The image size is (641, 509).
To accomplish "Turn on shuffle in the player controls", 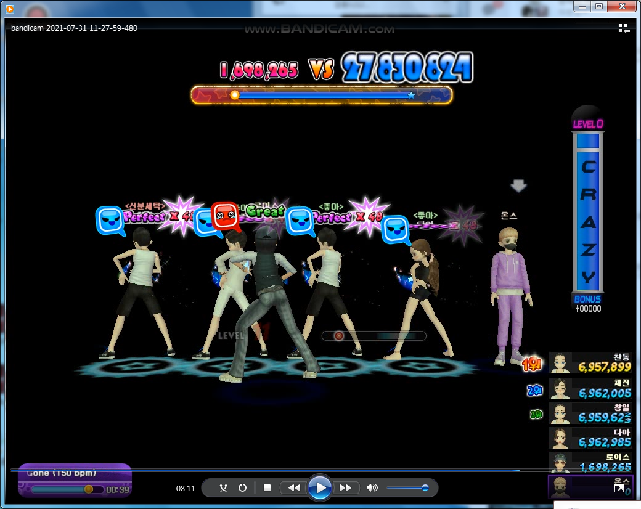I will point(223,488).
